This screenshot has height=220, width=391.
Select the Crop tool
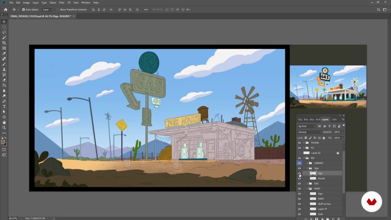coord(4,43)
